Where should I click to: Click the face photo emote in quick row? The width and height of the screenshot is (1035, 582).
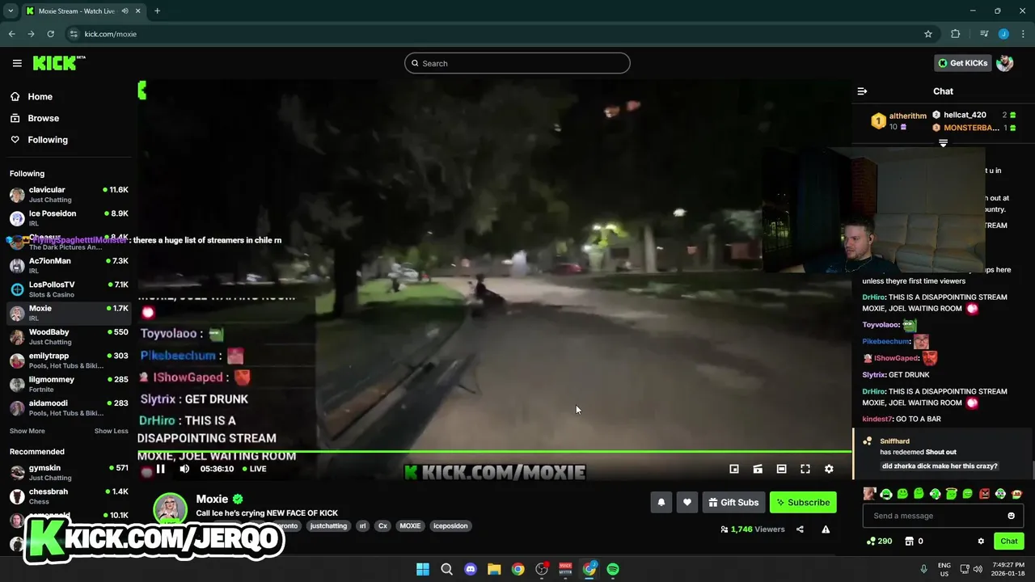(x=869, y=494)
